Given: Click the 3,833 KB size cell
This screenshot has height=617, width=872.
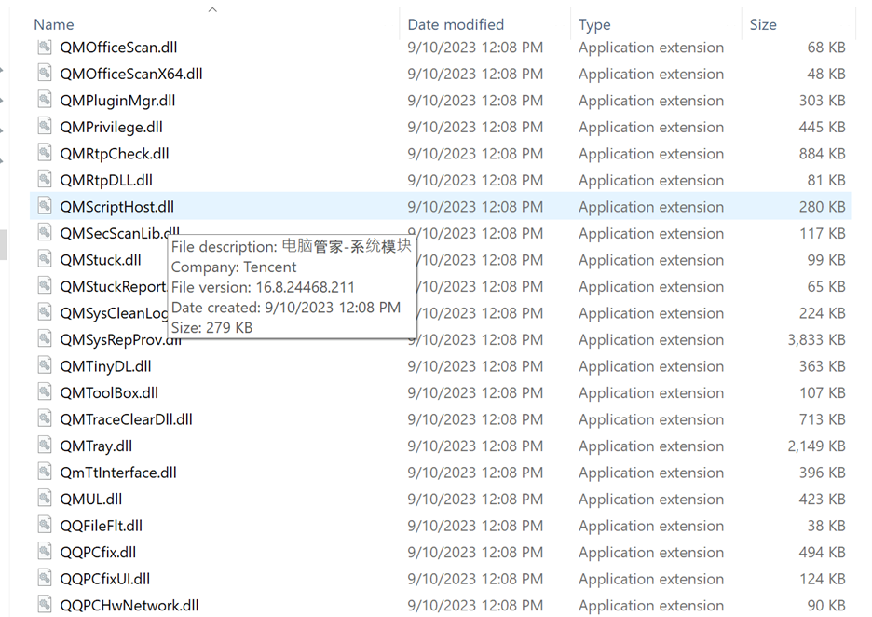Looking at the screenshot, I should (816, 340).
